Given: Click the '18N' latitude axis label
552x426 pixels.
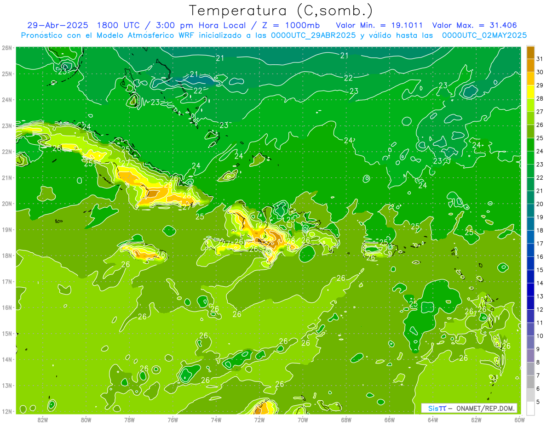Looking at the screenshot, I should (x=7, y=256).
